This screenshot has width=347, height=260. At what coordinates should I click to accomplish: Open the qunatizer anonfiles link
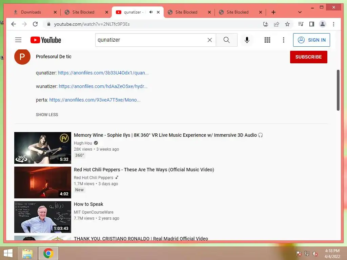[x=103, y=73]
